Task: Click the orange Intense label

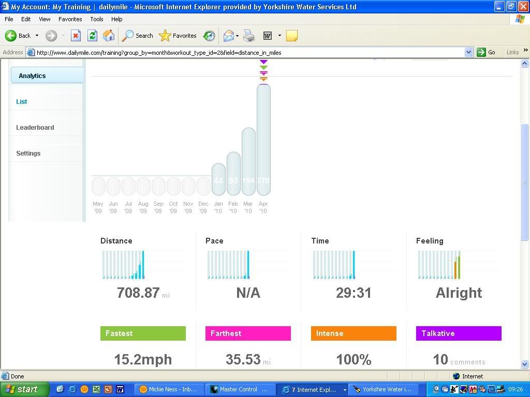Action: click(x=354, y=333)
